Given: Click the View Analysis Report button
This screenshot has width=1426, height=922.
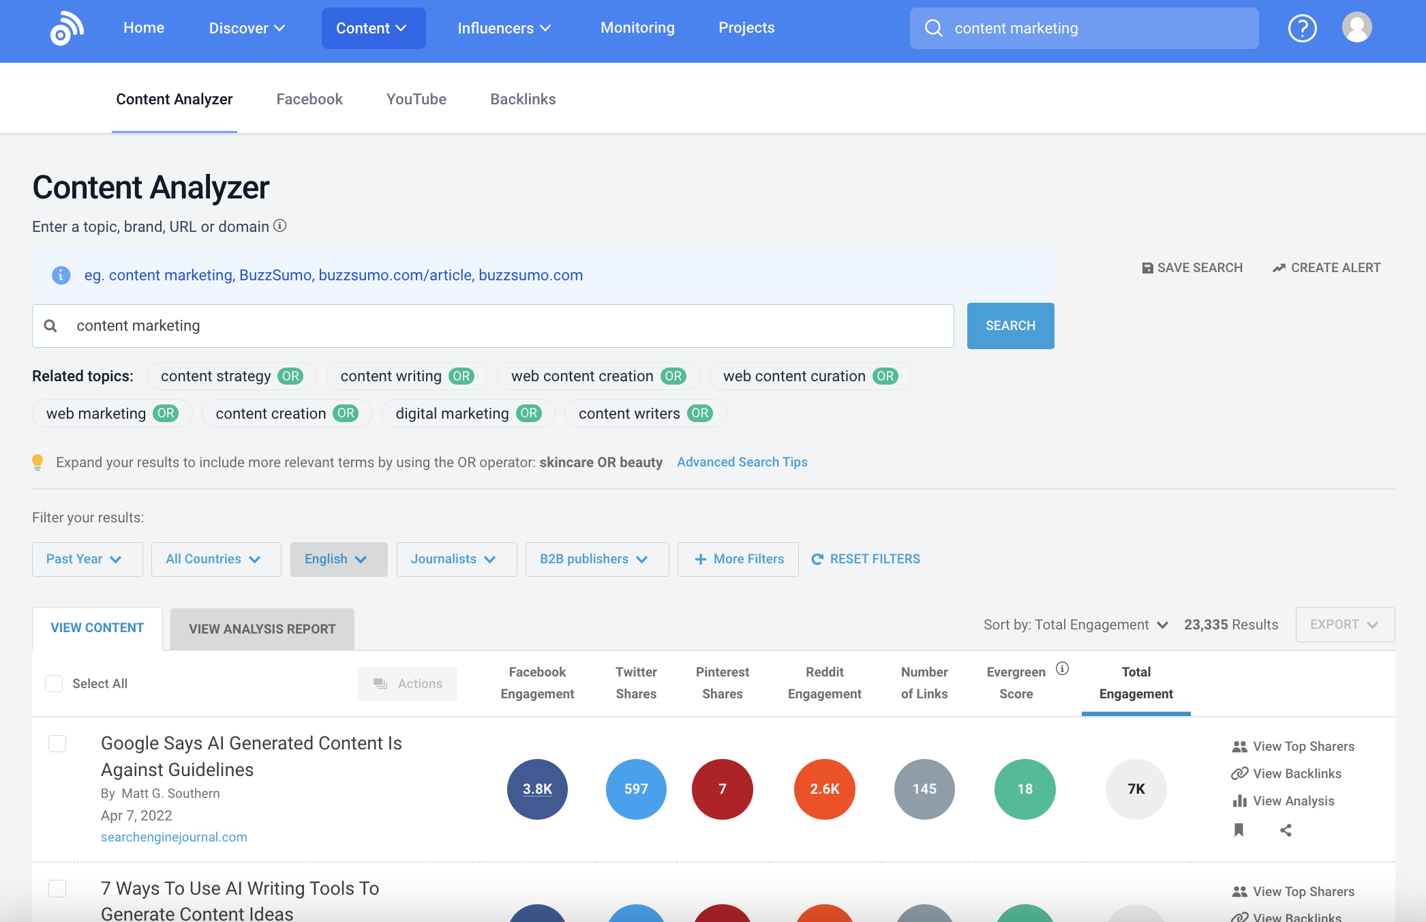Looking at the screenshot, I should (262, 629).
